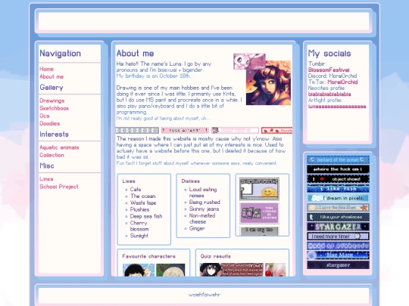Follow the BlossomFestival Tumblr link
The width and height of the screenshot is (409, 306).
(x=329, y=70)
